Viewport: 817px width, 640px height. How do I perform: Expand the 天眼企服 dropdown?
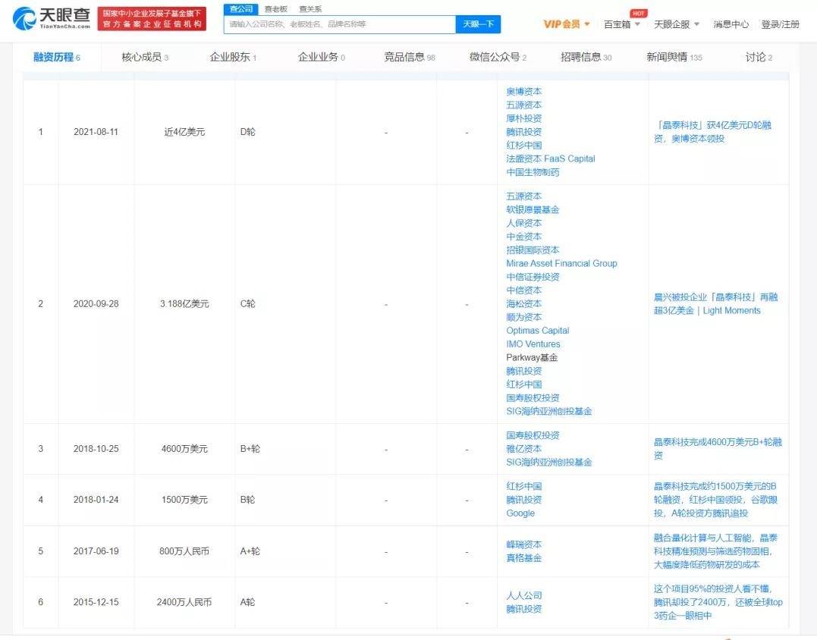[x=677, y=24]
